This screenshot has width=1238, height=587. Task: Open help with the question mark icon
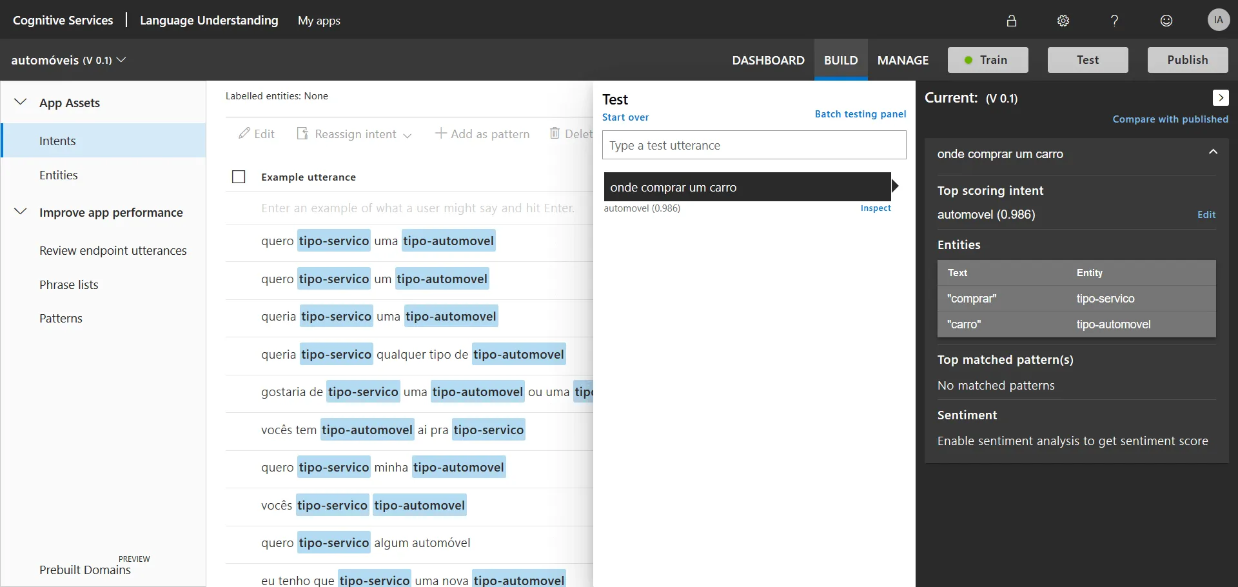[x=1114, y=21]
